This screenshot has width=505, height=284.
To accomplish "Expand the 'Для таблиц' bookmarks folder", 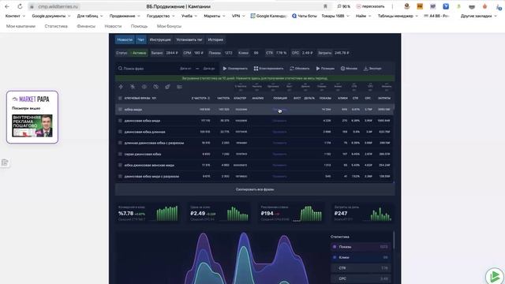I will pos(90,16).
